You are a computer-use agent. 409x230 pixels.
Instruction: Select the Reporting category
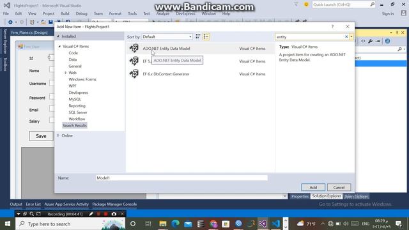pyautogui.click(x=77, y=105)
